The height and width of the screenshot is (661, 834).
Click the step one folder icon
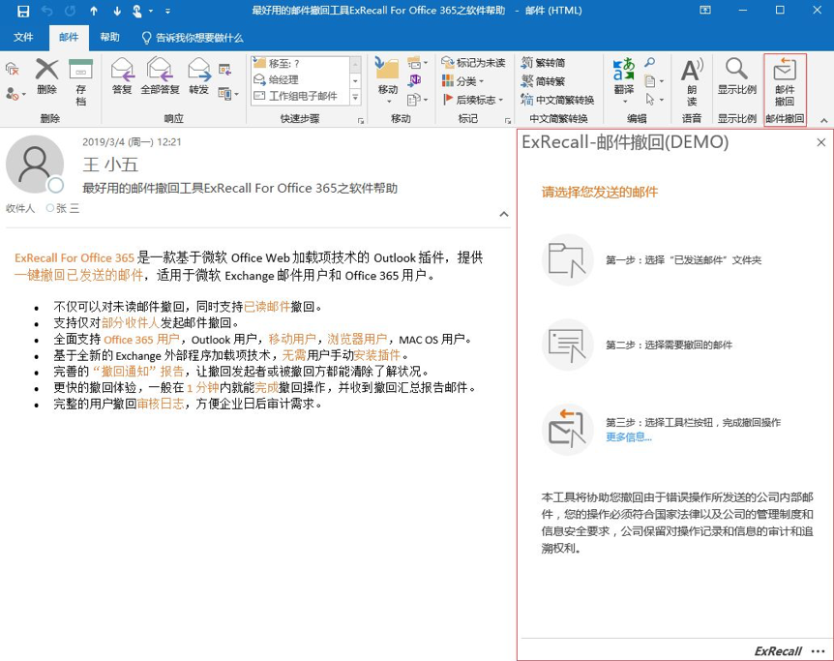pos(567,259)
